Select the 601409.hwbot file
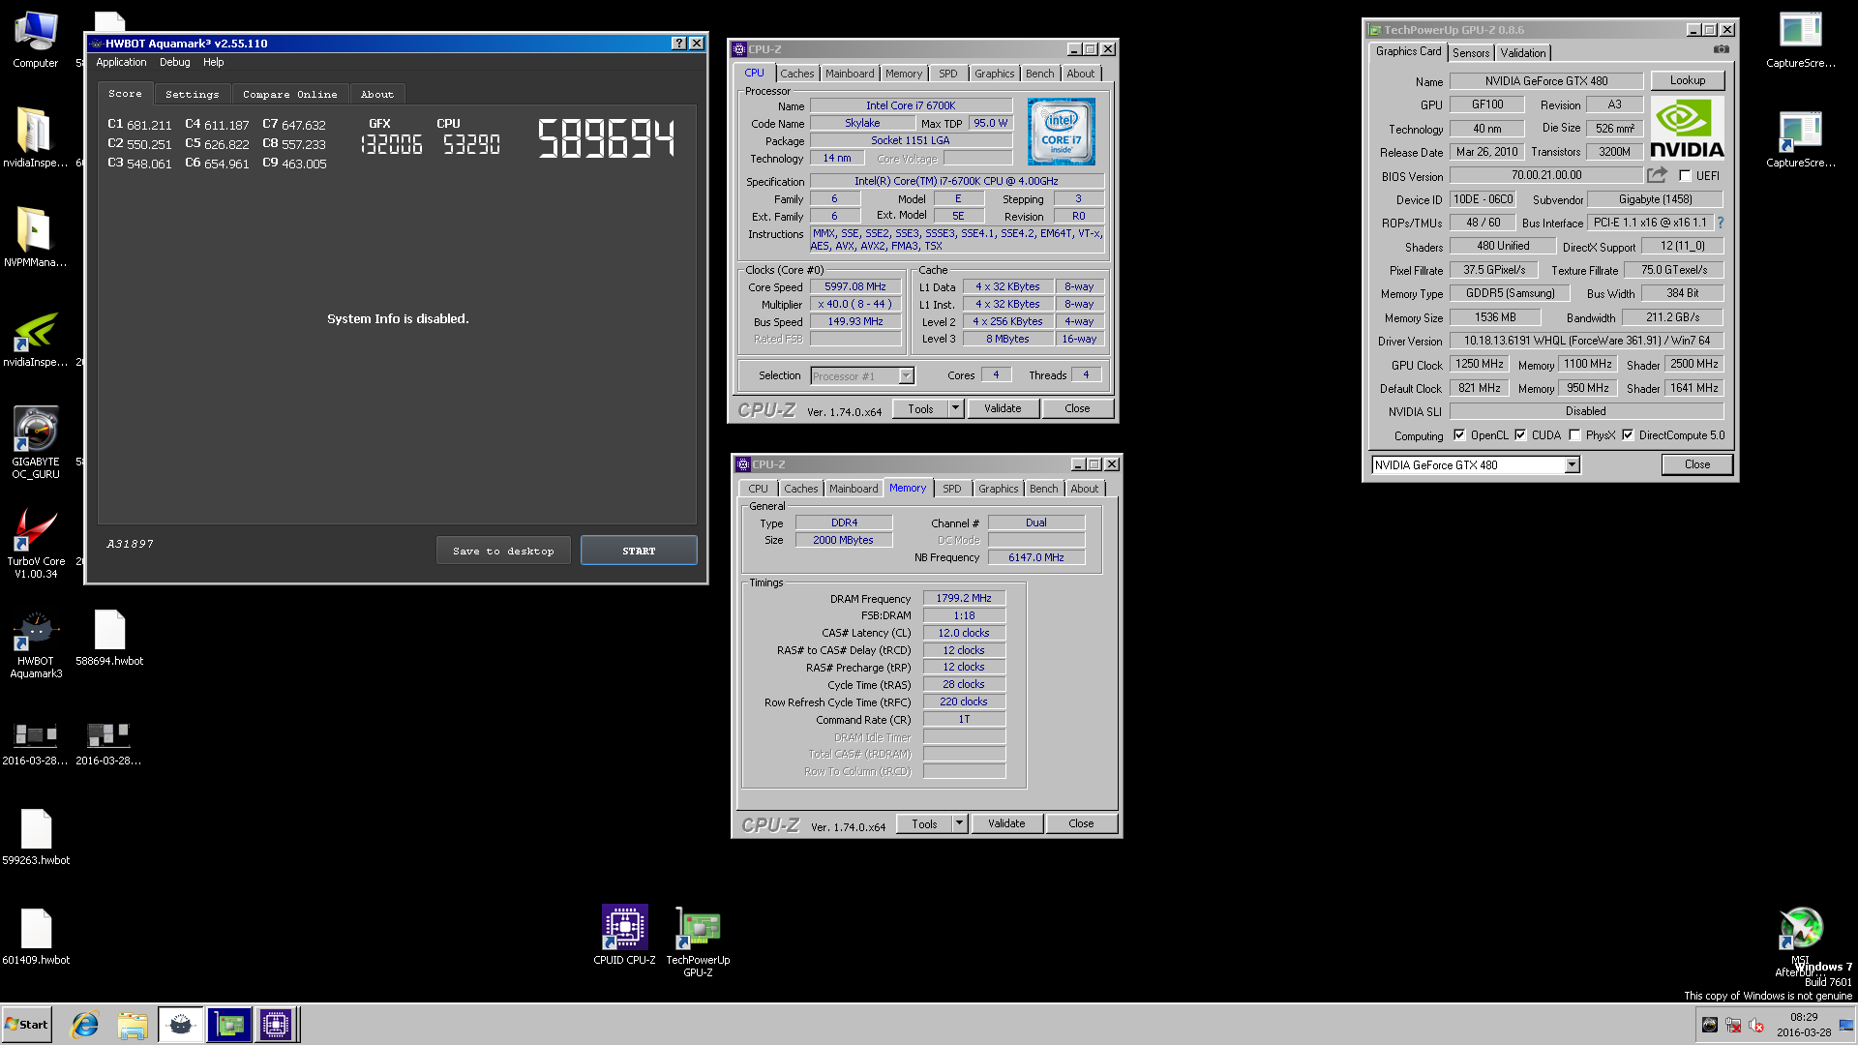1858x1045 pixels. pyautogui.click(x=36, y=937)
